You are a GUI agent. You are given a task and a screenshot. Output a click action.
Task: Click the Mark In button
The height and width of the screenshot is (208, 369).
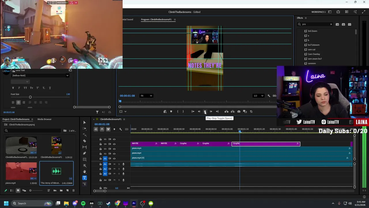(177, 112)
